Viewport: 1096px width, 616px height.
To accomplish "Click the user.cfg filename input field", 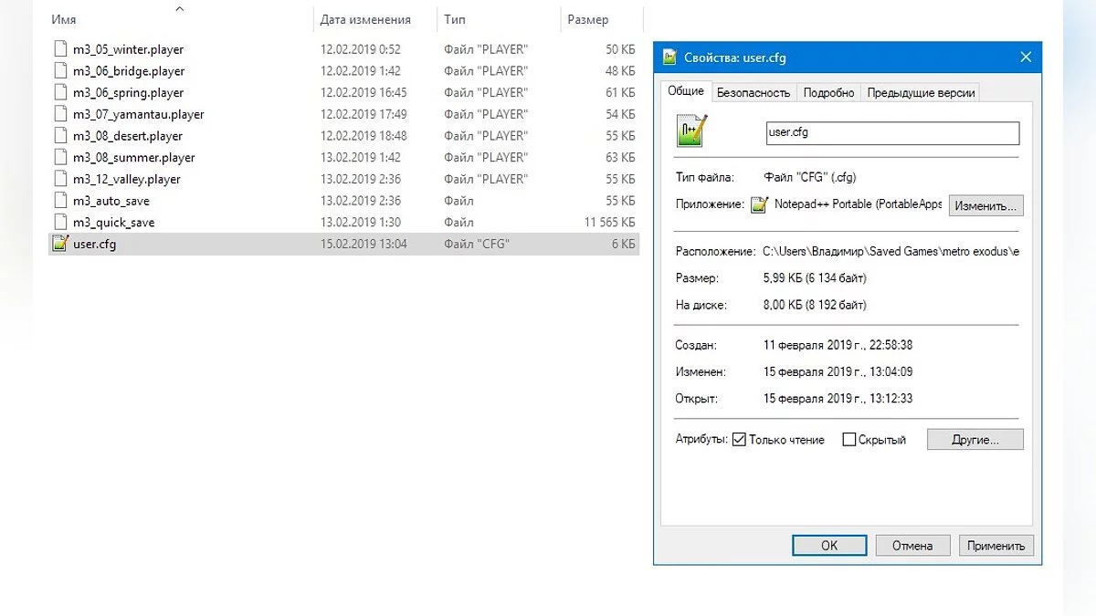I will pos(891,132).
